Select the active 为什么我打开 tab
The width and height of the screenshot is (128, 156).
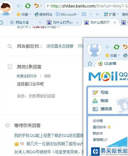tap(98, 22)
